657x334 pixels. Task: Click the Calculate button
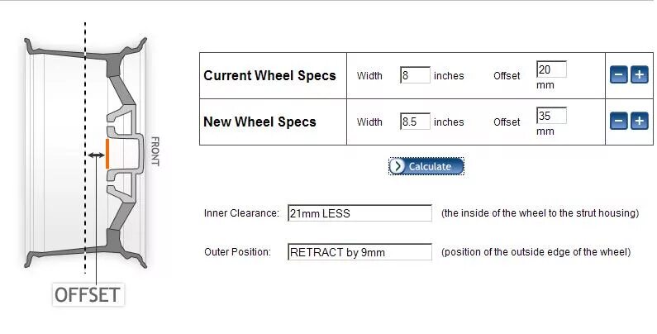(426, 166)
